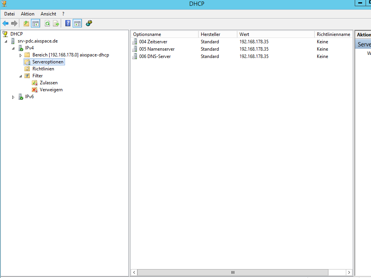Screen dimensions: 371x278
Task: Select the 004 Zeitserver option row
Action: point(241,42)
